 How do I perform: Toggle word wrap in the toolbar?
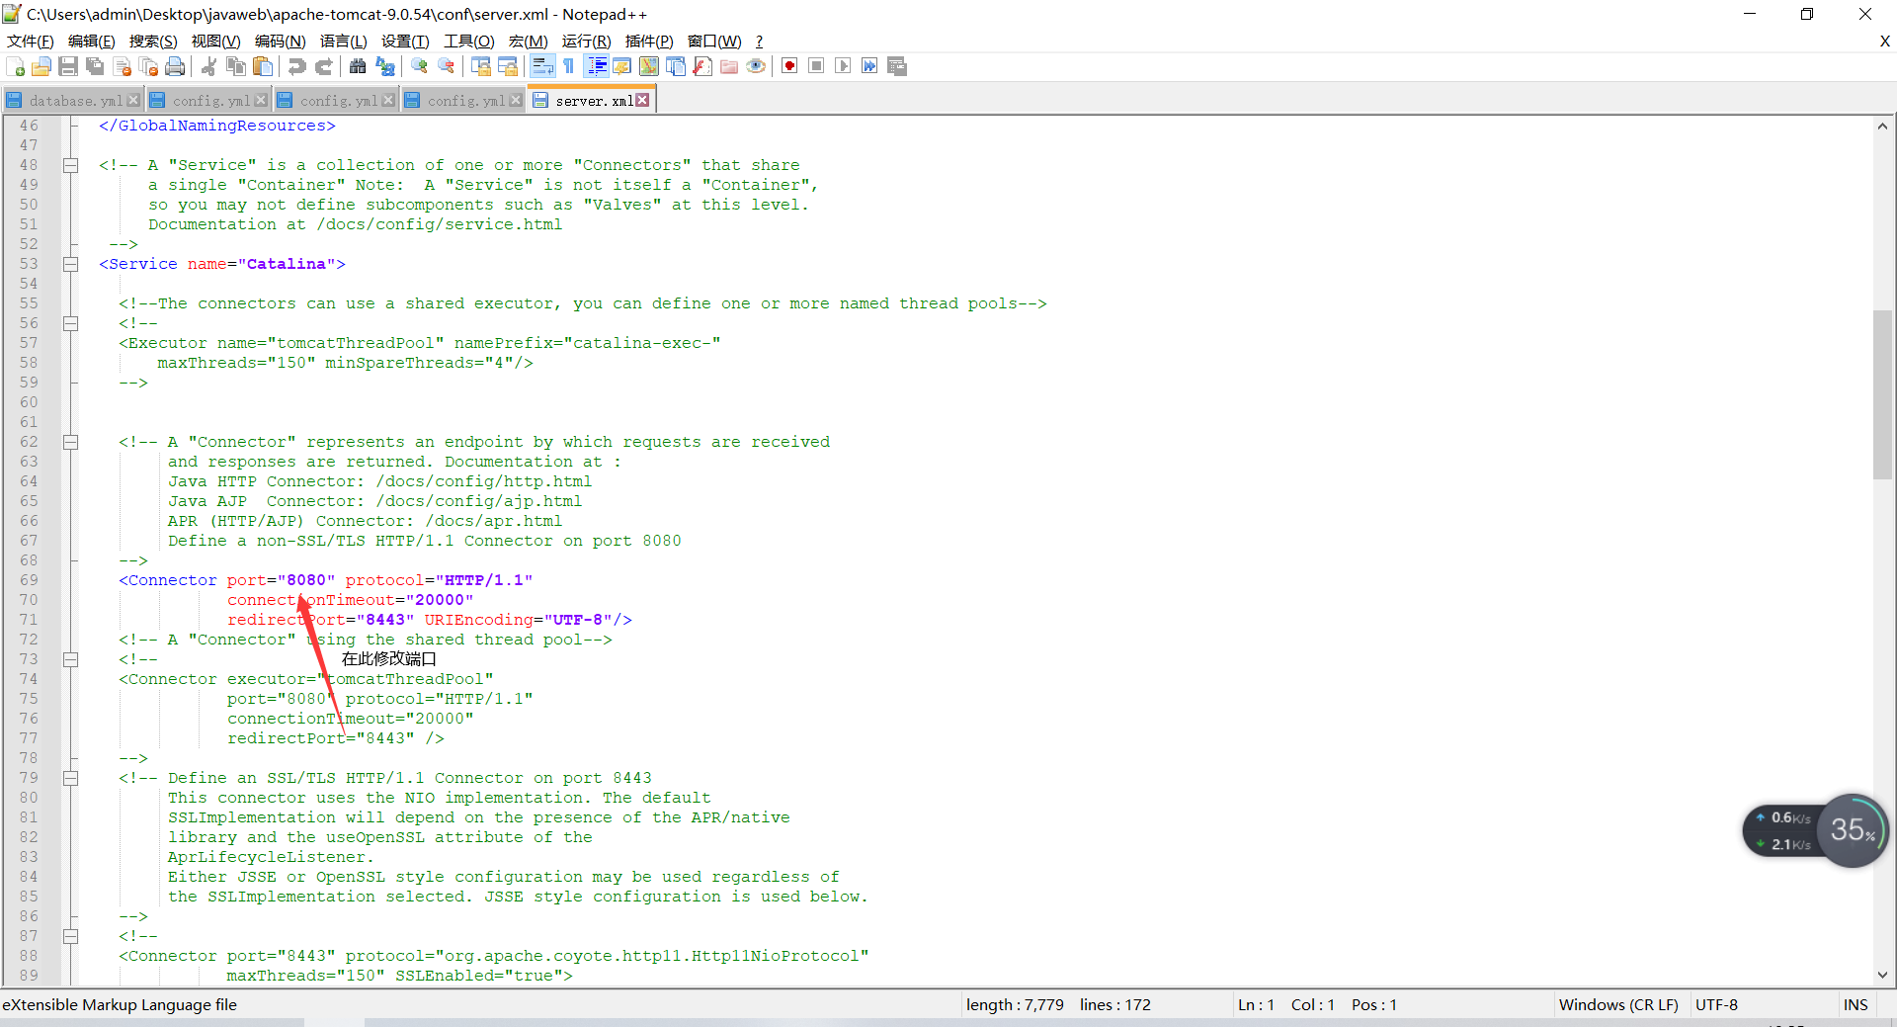pyautogui.click(x=542, y=66)
